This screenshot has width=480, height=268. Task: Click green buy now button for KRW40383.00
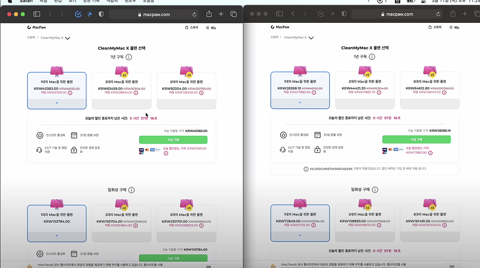pyautogui.click(x=173, y=140)
